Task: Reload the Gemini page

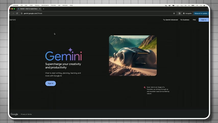Action: (17, 13)
